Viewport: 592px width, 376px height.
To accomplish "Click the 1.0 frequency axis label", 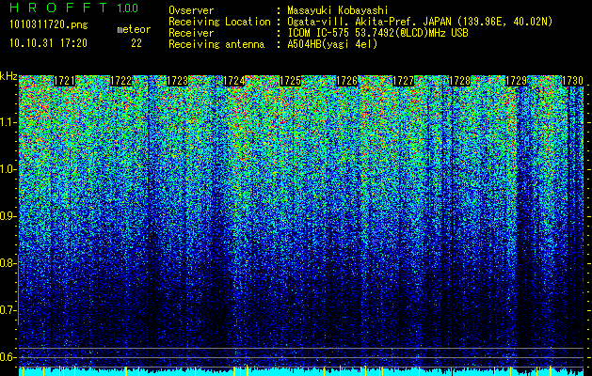I will pyautogui.click(x=8, y=170).
